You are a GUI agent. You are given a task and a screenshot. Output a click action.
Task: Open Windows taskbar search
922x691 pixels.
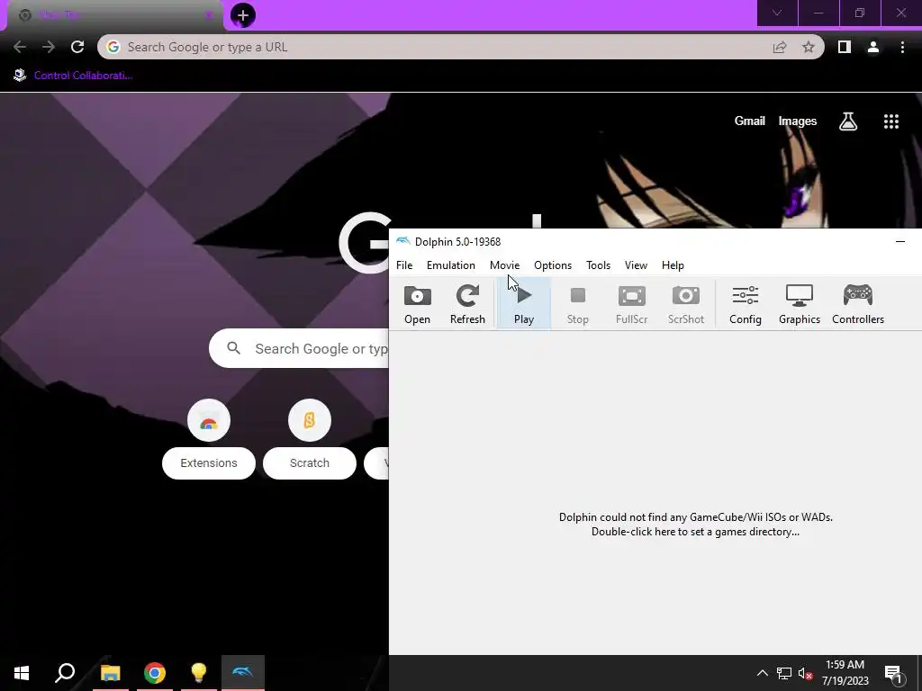[65, 673]
